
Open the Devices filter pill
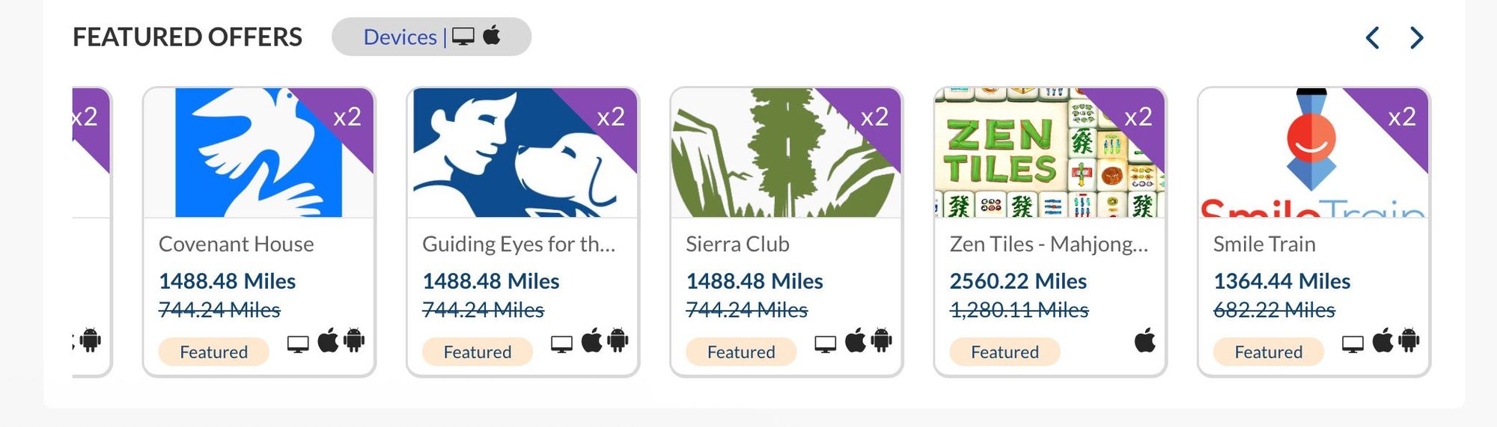[x=431, y=37]
